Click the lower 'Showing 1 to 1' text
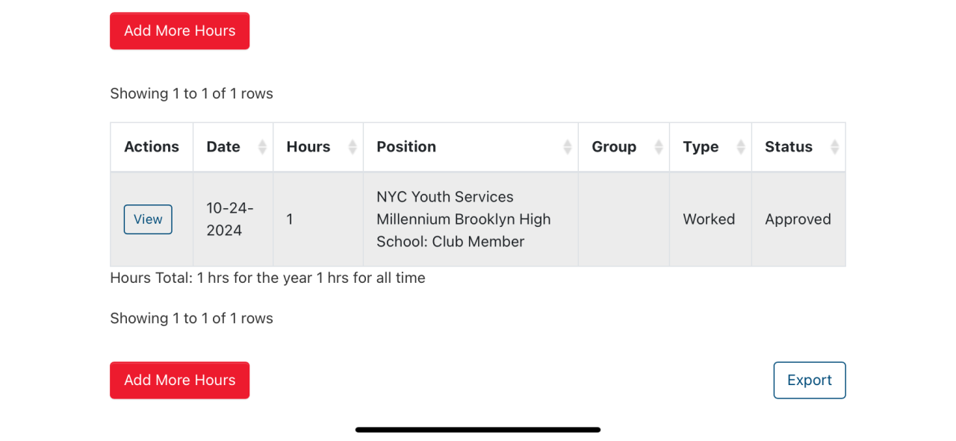Screen dimensions: 956x441 [191, 319]
